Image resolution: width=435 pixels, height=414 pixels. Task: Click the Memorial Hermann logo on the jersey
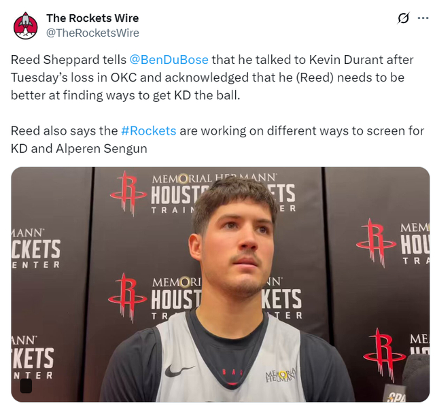click(x=281, y=375)
